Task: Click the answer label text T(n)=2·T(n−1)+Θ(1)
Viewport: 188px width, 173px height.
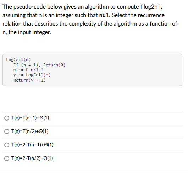Action: pos(32,145)
